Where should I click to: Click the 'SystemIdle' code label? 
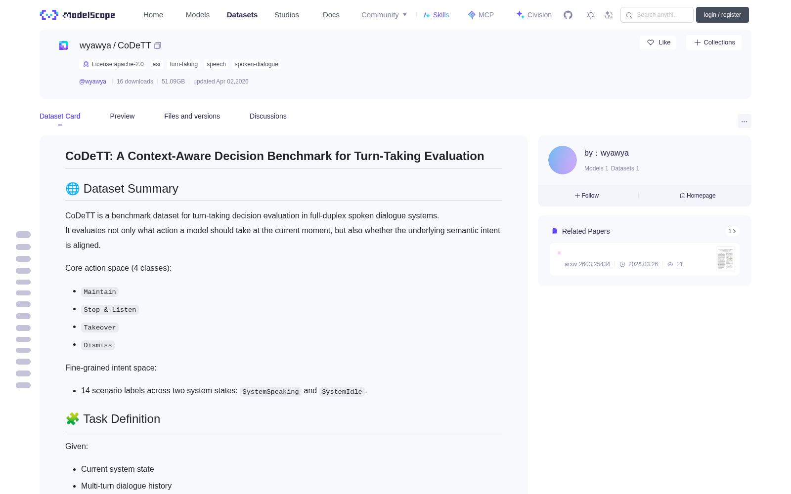342,392
